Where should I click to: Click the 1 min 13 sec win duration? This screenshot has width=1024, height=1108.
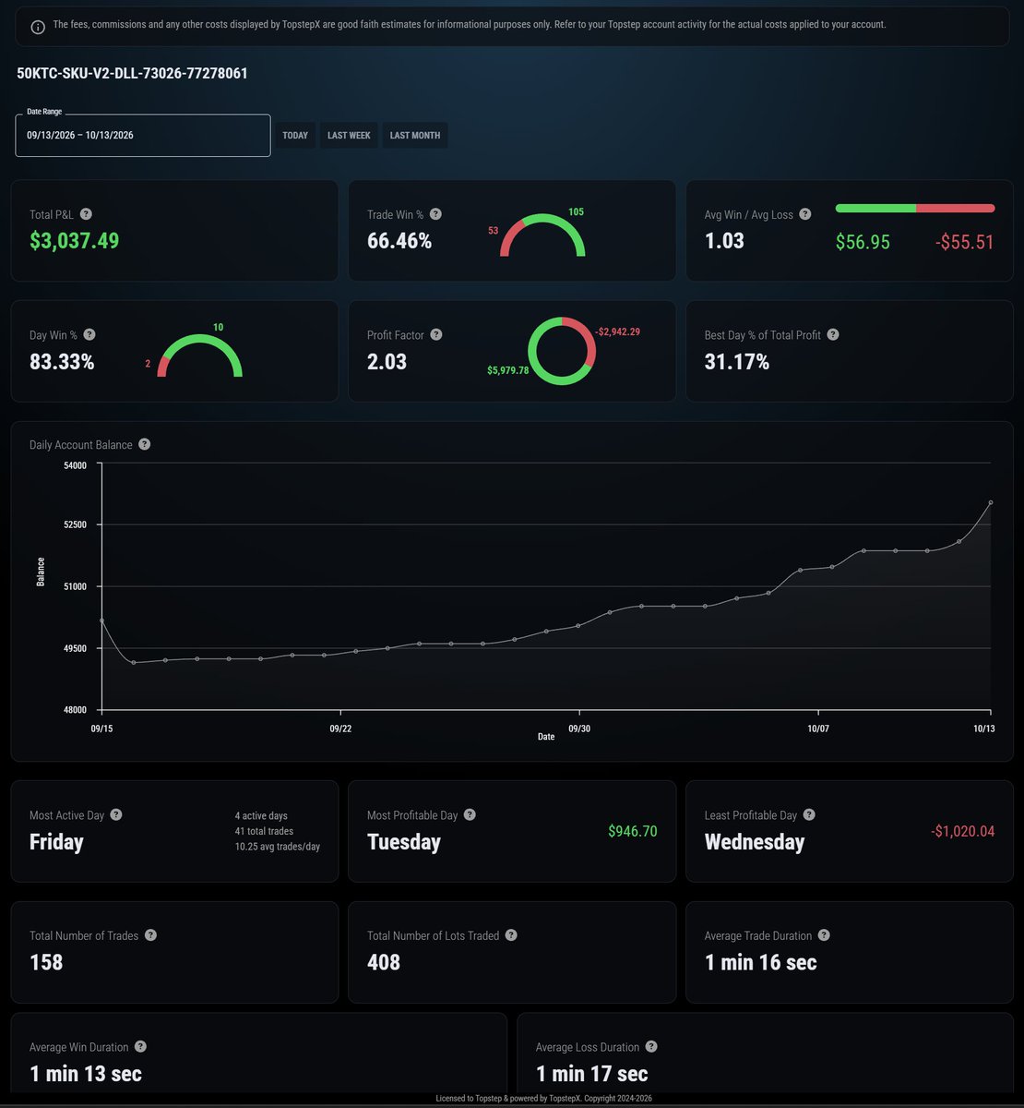pos(86,1074)
